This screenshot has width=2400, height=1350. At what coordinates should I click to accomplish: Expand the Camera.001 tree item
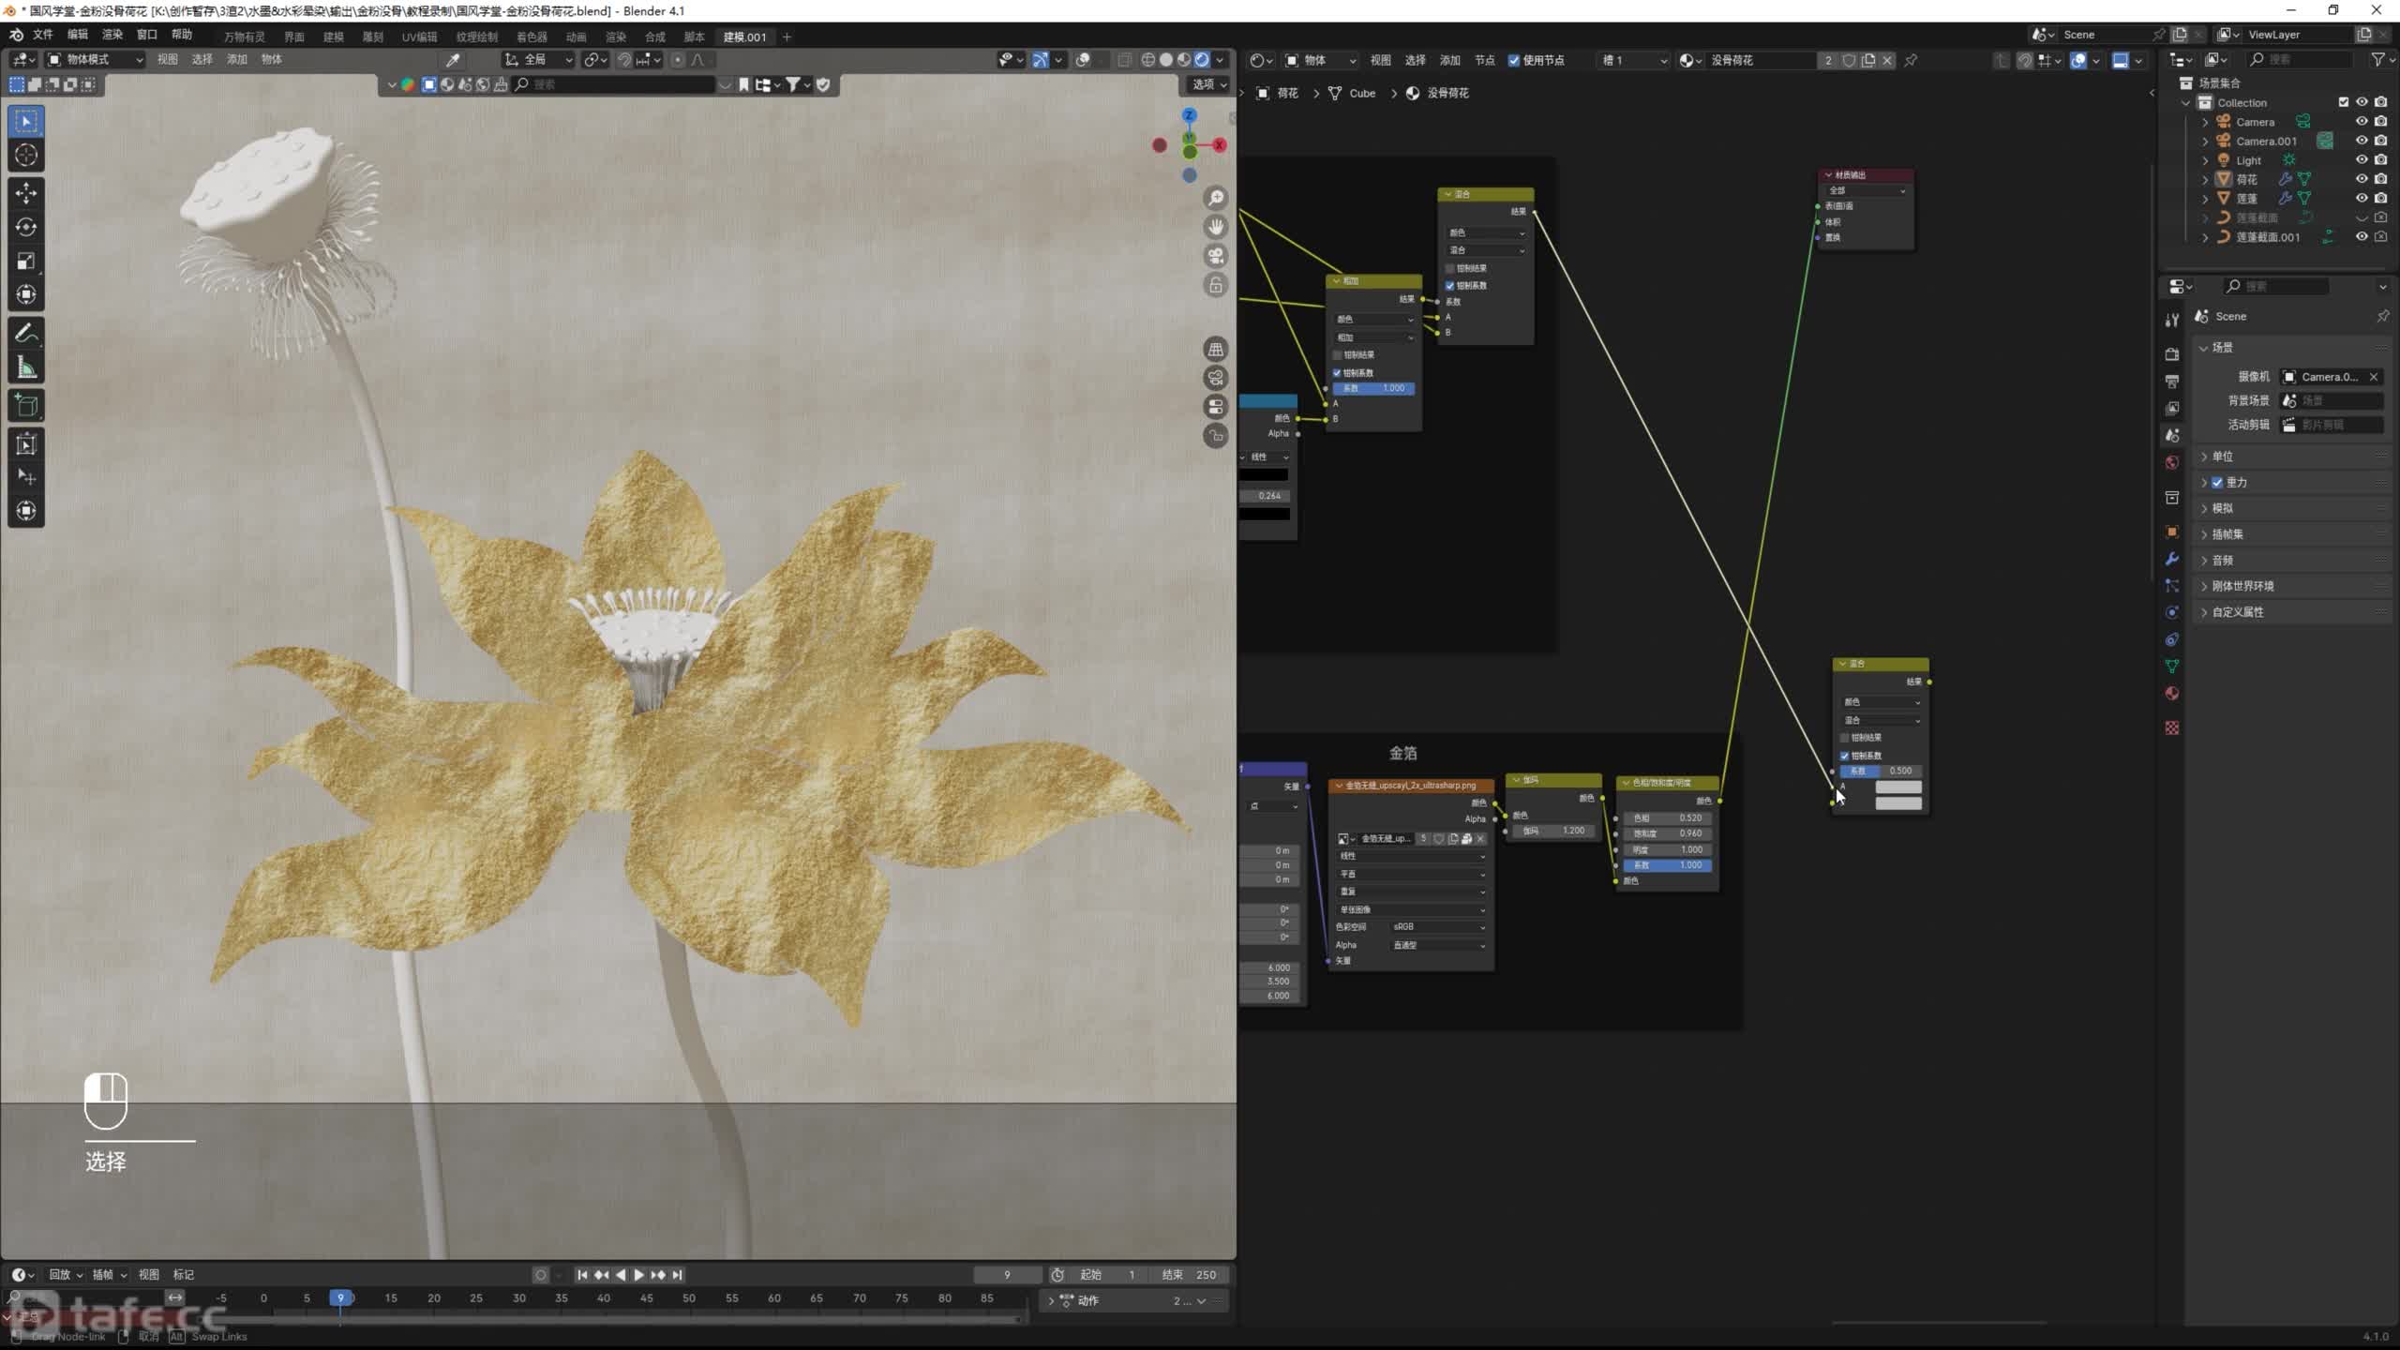pos(2205,142)
